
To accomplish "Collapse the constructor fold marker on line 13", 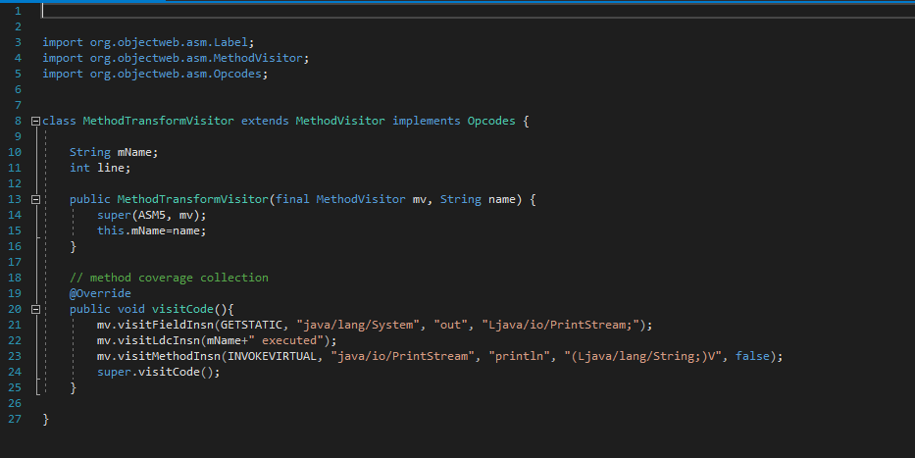I will (35, 199).
